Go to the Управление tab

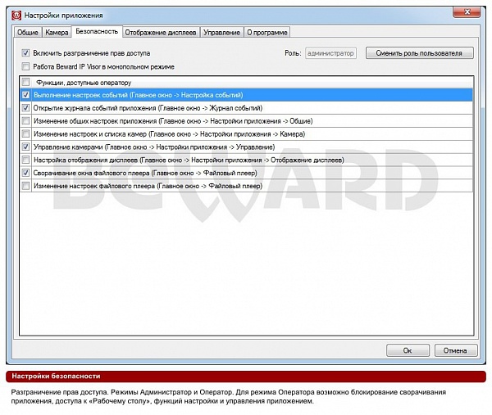221,32
